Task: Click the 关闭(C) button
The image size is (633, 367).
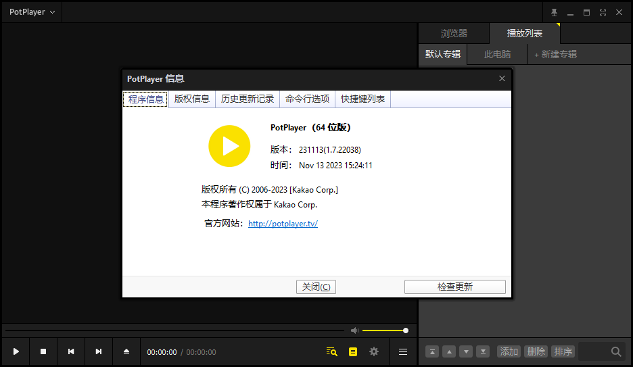Action: click(316, 287)
